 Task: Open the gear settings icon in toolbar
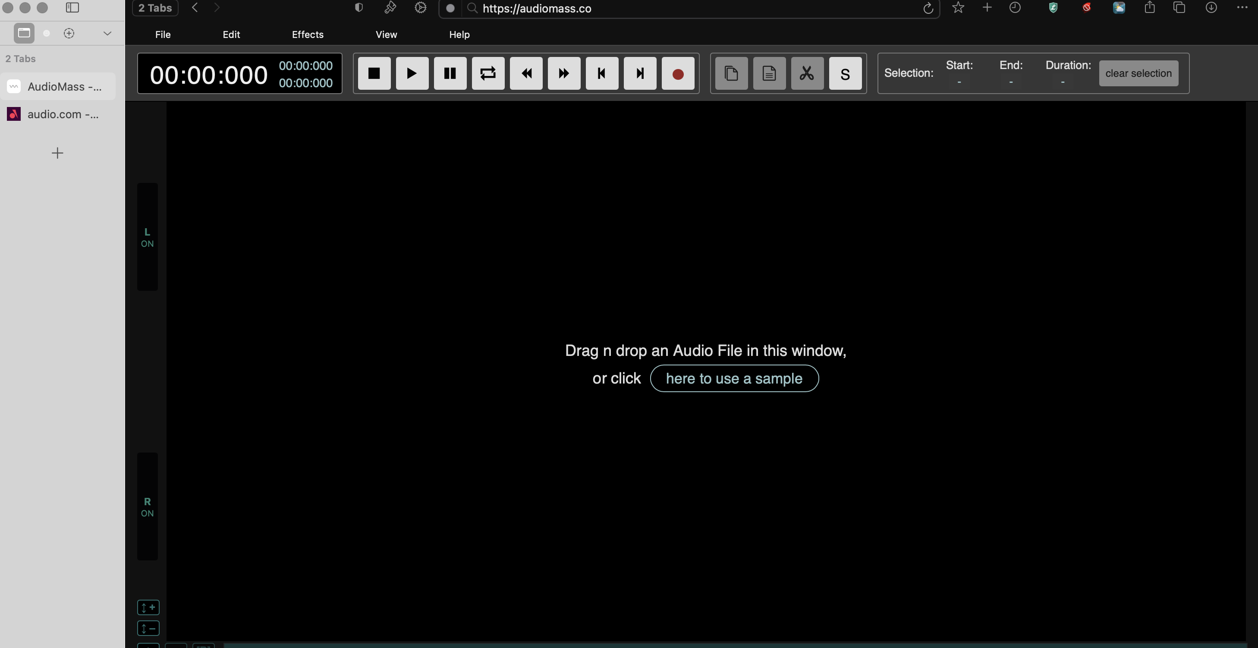[x=420, y=7]
